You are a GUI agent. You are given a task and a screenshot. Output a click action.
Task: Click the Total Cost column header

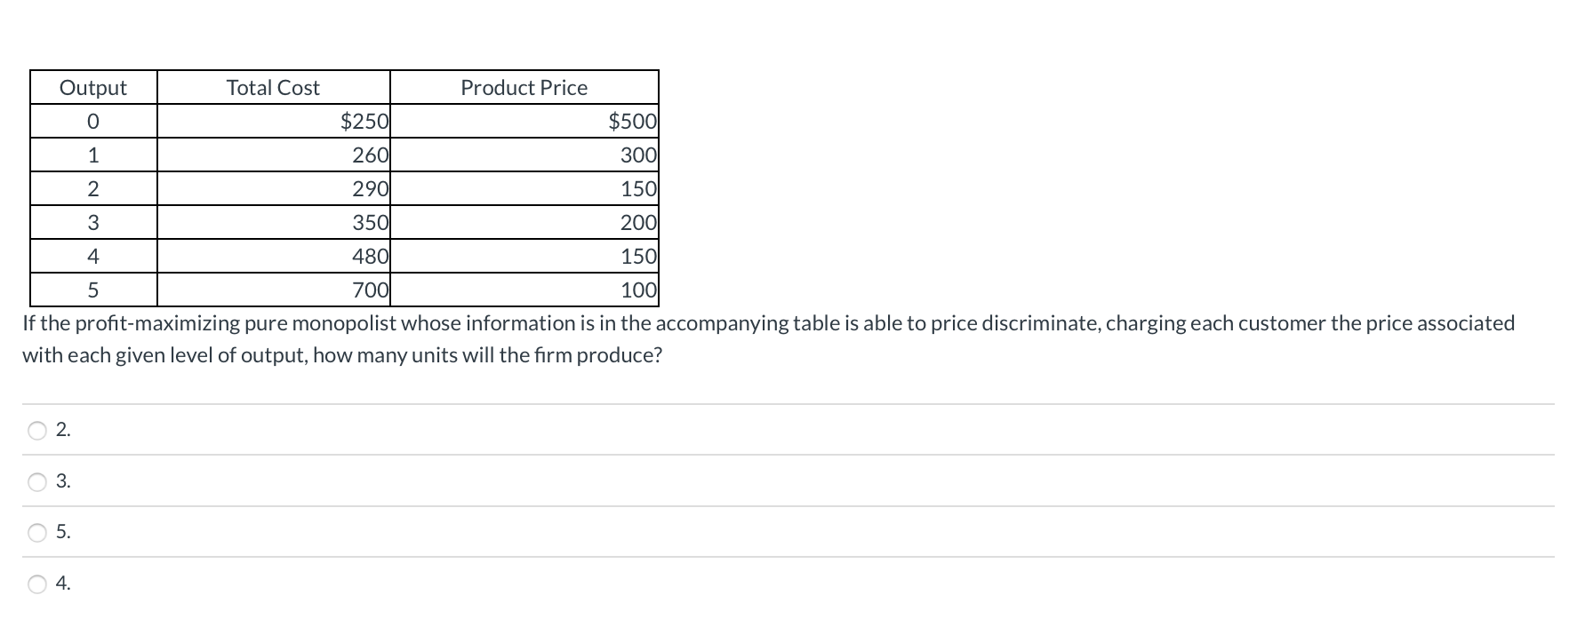[x=273, y=87]
